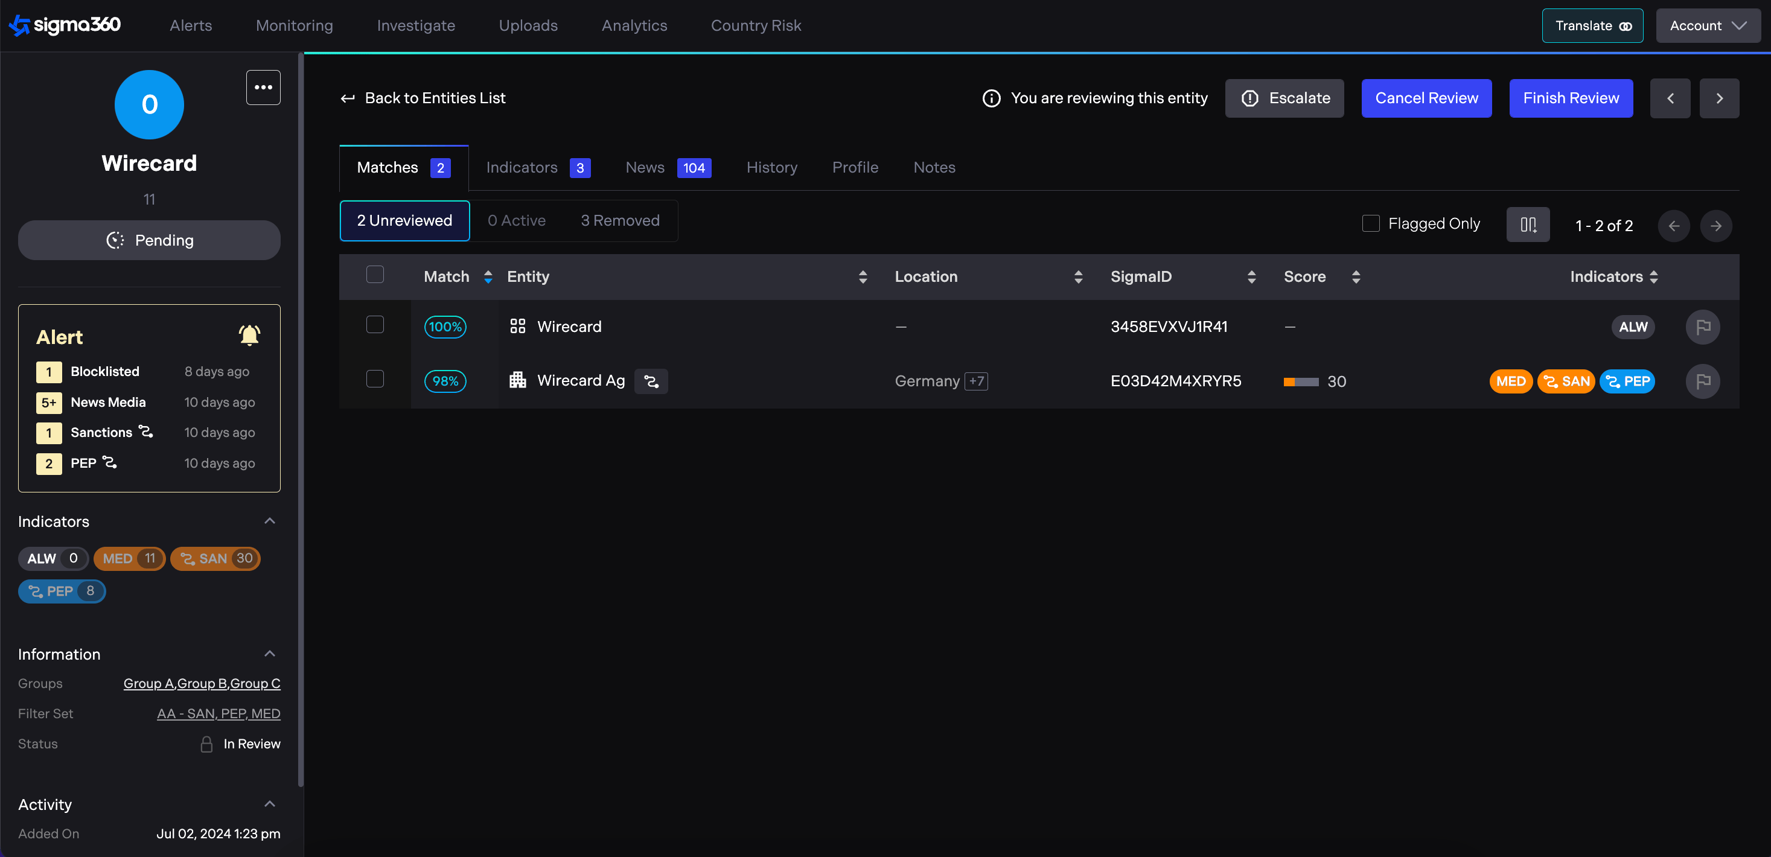Enable the Flagged Only checkbox
Image resolution: width=1771 pixels, height=857 pixels.
coord(1370,223)
